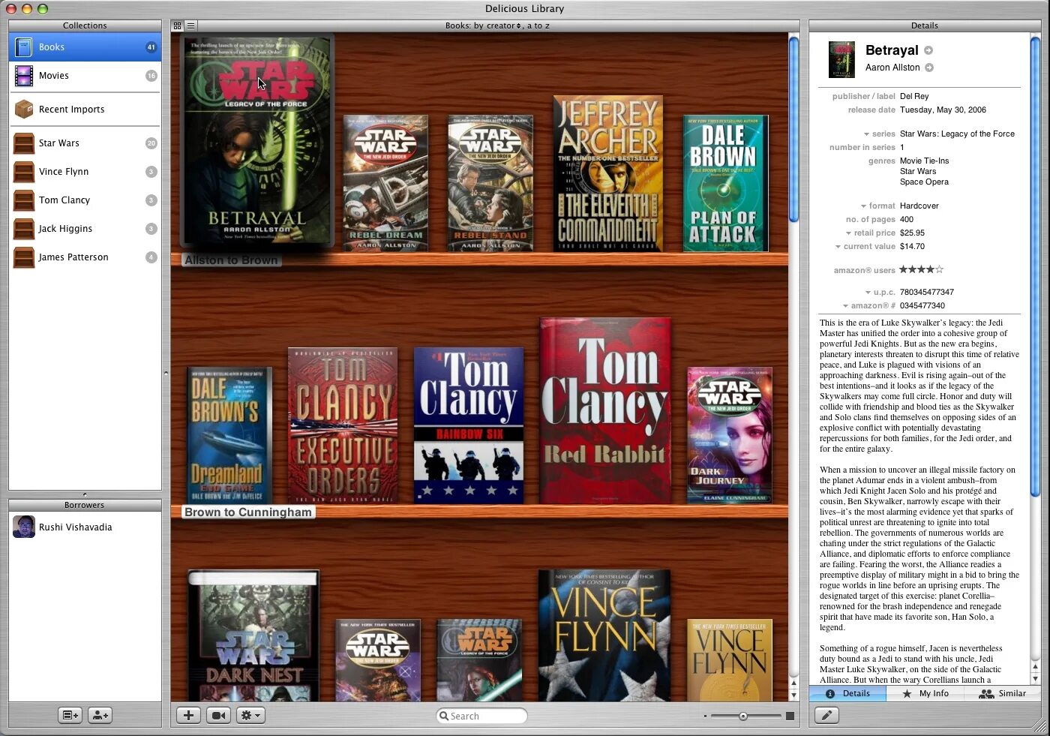Screen dimensions: 1050x736
Task: Select the Rebel Dream book cover
Action: coord(385,183)
